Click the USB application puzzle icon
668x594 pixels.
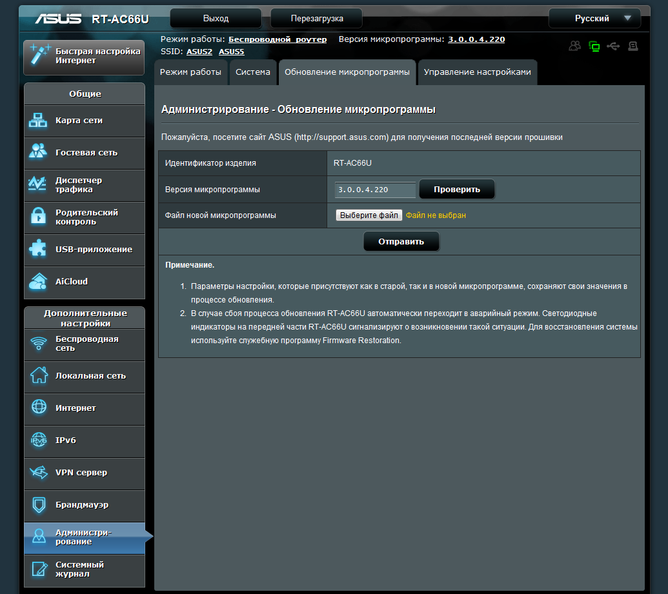[38, 249]
